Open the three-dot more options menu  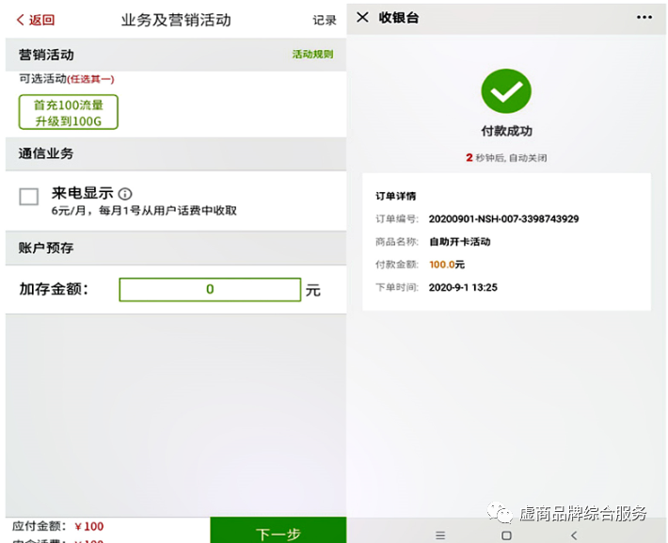pyautogui.click(x=644, y=17)
